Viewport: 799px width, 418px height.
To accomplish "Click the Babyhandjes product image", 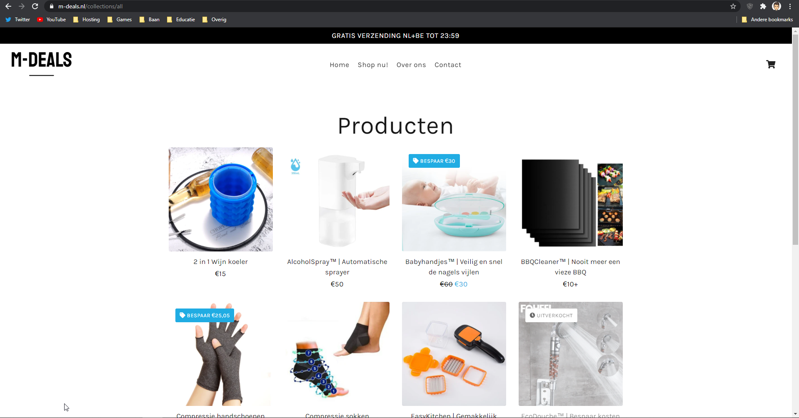I will pos(454,199).
